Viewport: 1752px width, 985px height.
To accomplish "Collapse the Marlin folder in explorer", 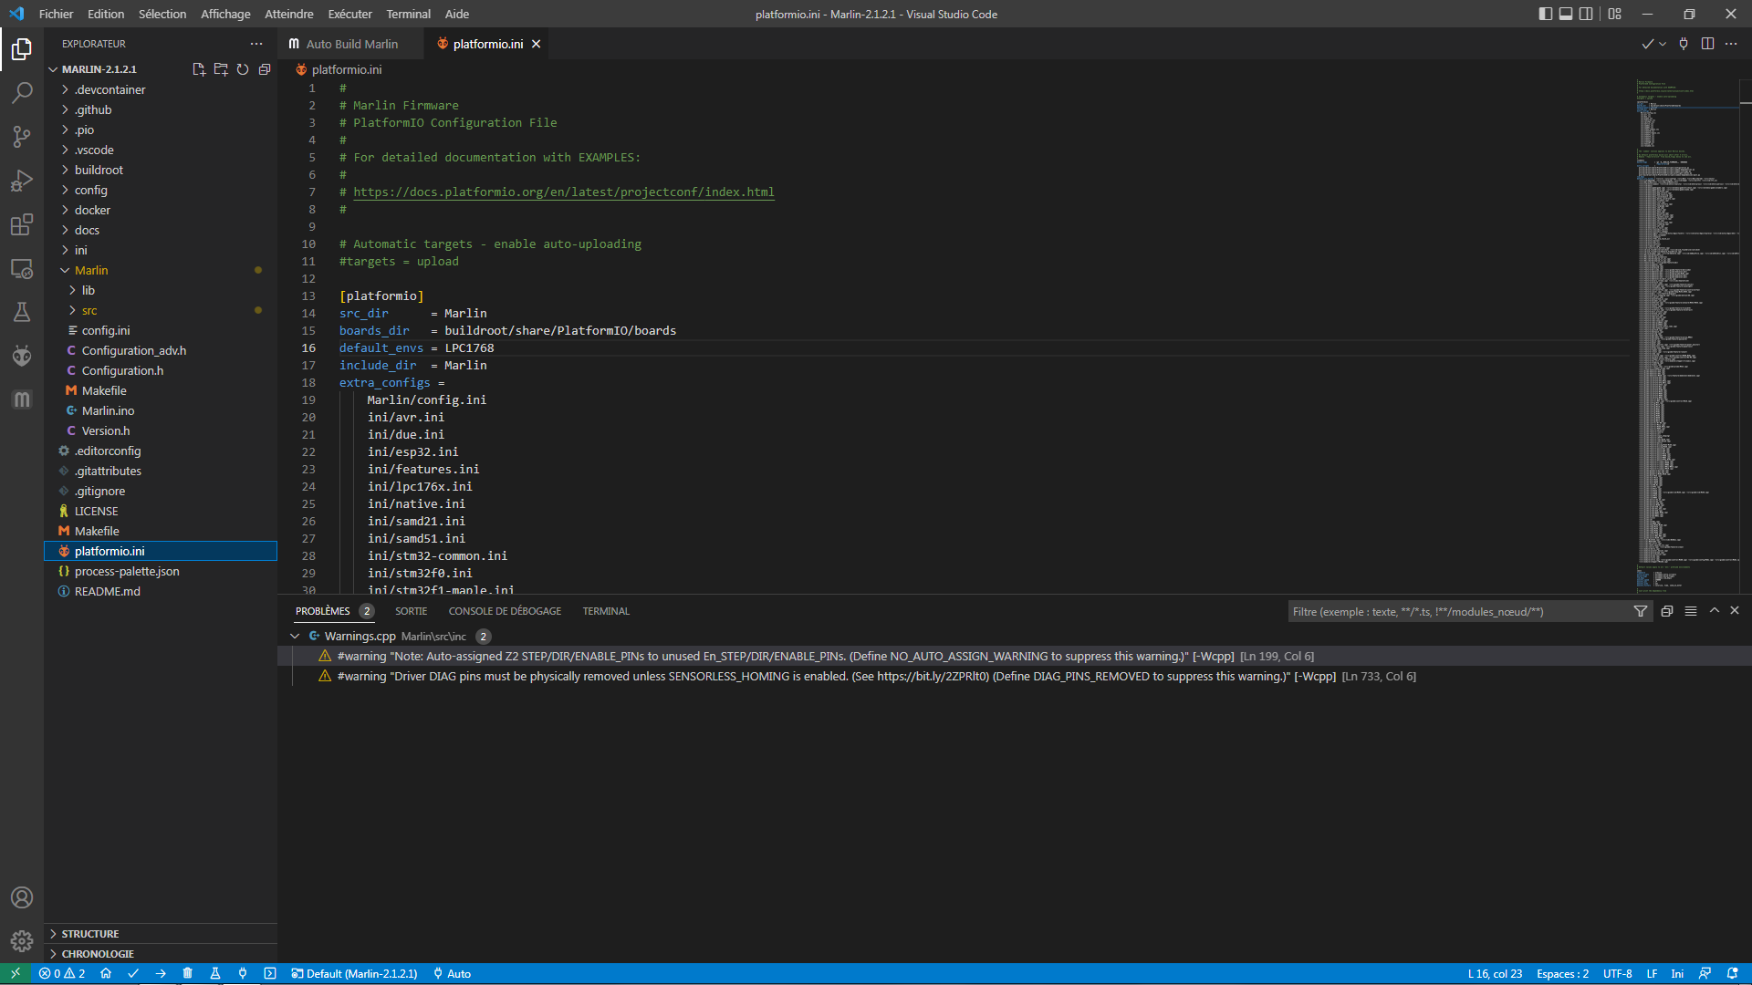I will [x=91, y=270].
